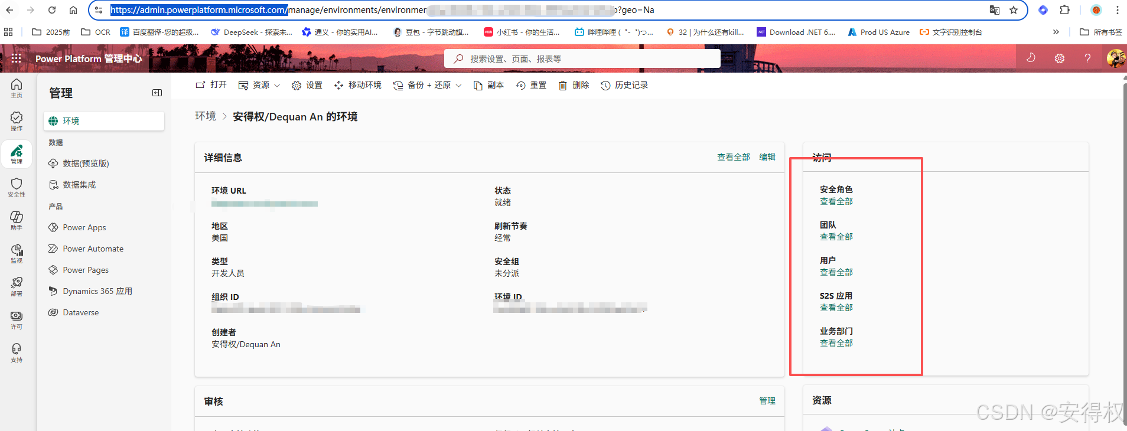The height and width of the screenshot is (431, 1127).
Task: Open 2025前 bookmark folder
Action: (x=51, y=32)
